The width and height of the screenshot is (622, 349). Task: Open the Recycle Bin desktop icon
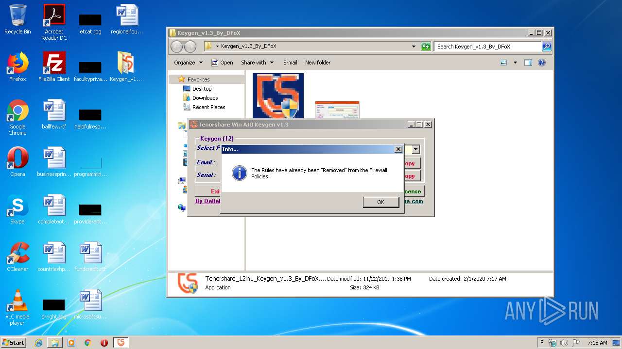[x=17, y=19]
